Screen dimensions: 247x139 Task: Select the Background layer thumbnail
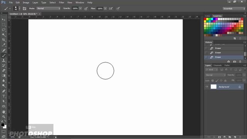point(213,86)
